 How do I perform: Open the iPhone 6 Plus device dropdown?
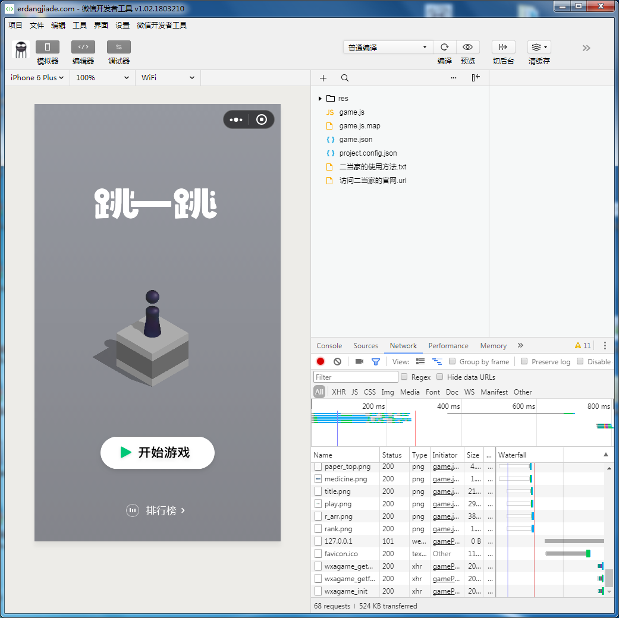(x=37, y=78)
